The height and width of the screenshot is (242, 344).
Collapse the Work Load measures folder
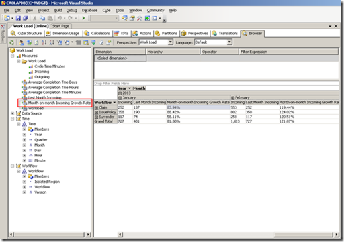coord(19,61)
